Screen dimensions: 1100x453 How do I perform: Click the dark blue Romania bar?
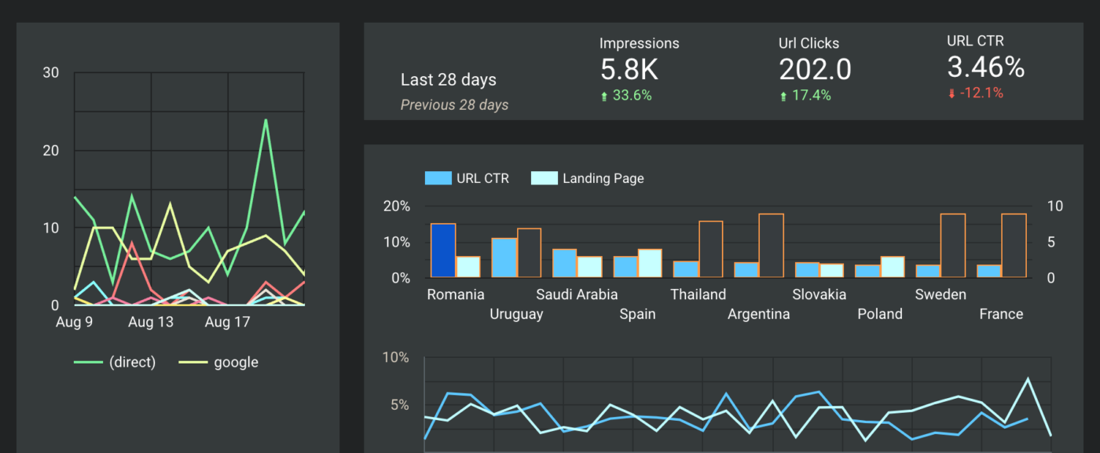(x=442, y=251)
